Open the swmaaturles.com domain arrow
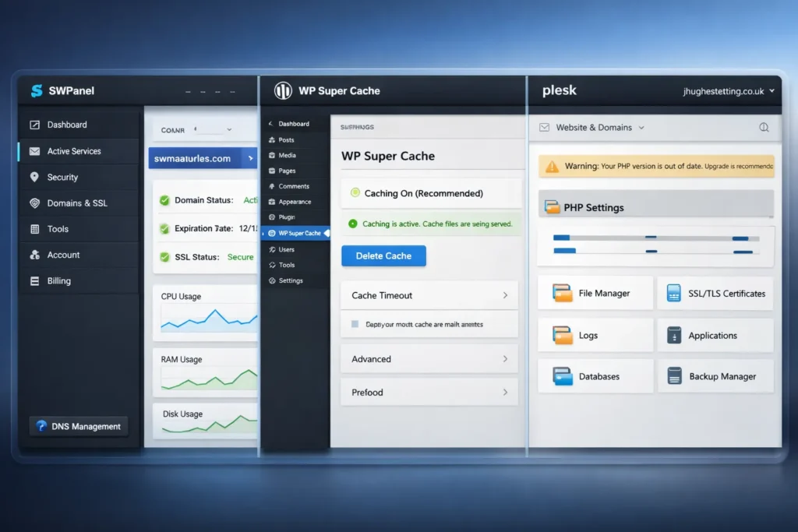 250,158
